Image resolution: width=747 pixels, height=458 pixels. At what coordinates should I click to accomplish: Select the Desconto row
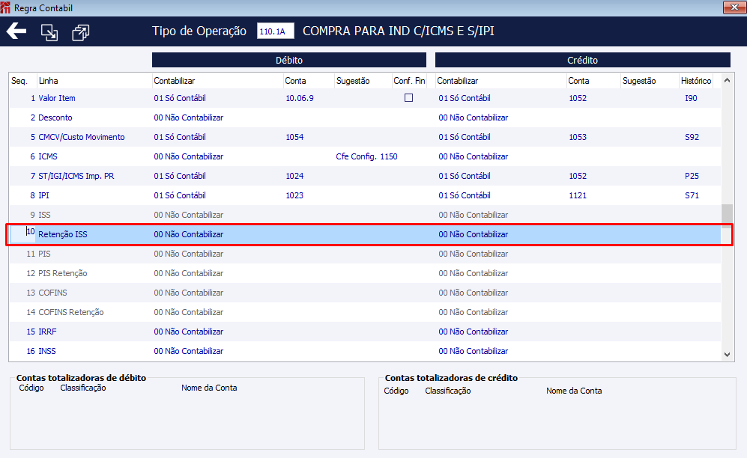(365, 117)
